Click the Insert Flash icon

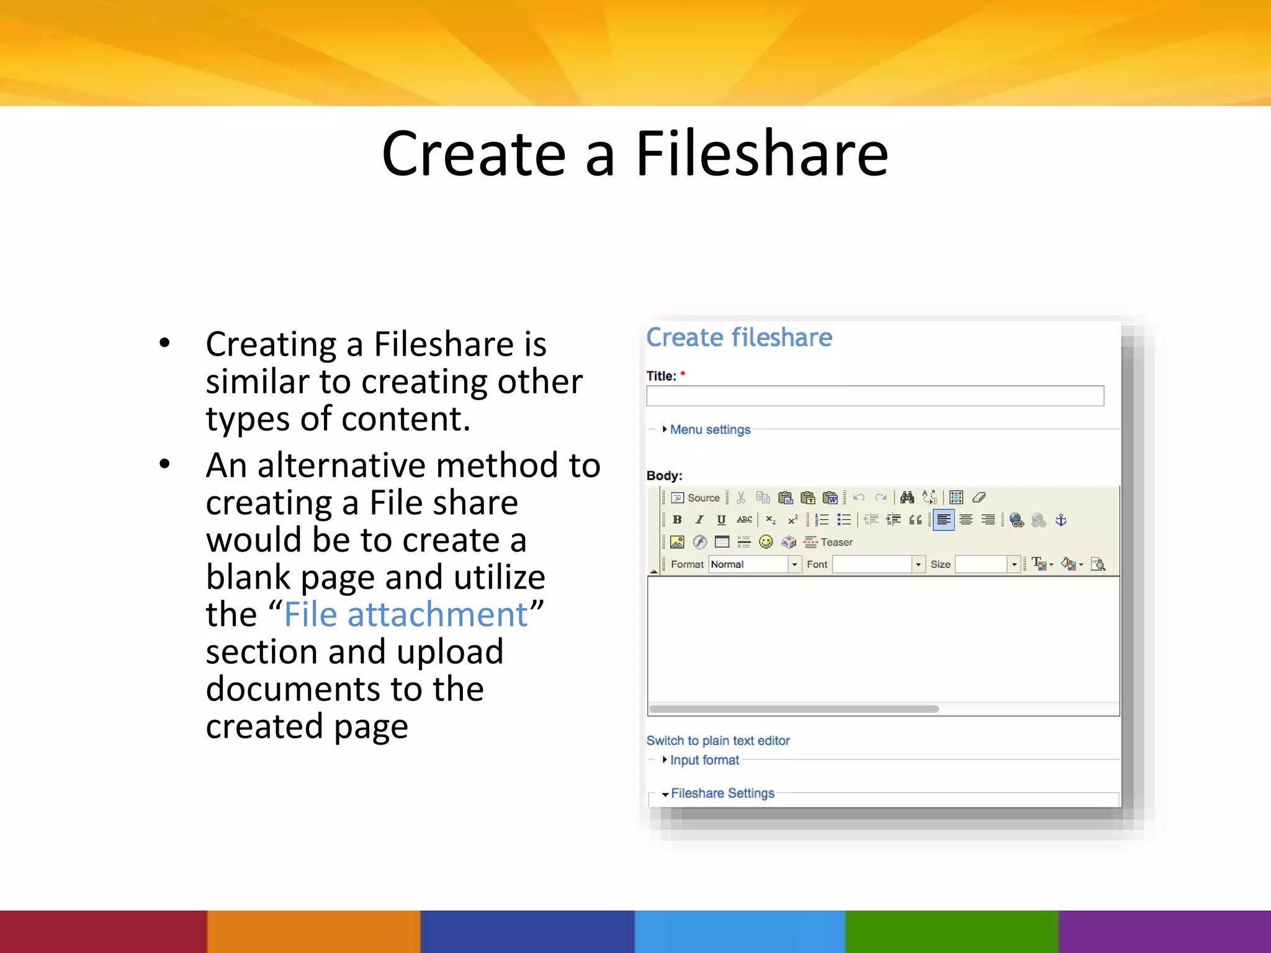coord(699,542)
